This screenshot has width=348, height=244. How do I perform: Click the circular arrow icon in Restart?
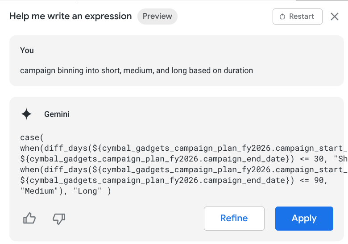click(x=282, y=17)
